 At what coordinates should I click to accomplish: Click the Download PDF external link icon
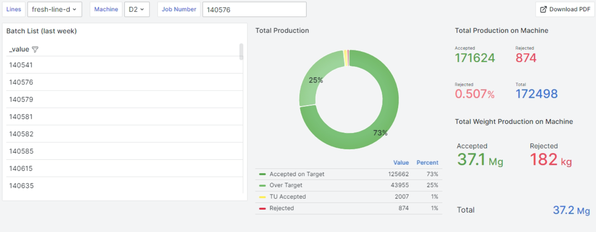(543, 9)
